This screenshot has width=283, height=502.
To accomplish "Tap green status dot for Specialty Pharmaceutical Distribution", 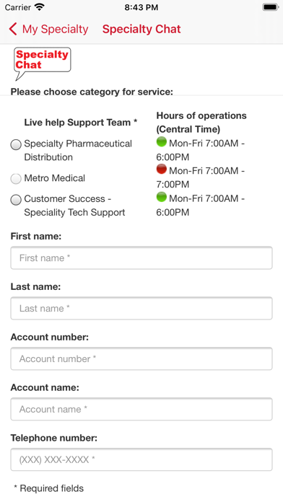I will point(162,141).
